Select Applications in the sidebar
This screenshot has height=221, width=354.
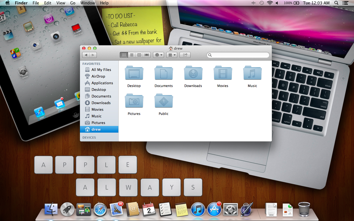pyautogui.click(x=99, y=83)
